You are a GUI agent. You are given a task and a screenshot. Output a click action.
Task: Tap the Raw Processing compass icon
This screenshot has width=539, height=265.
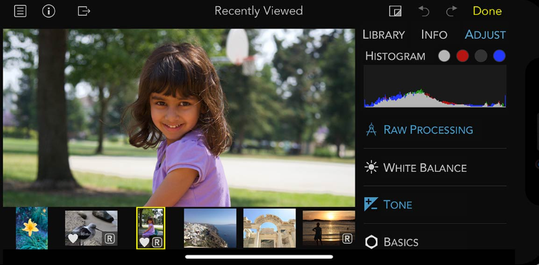point(371,129)
